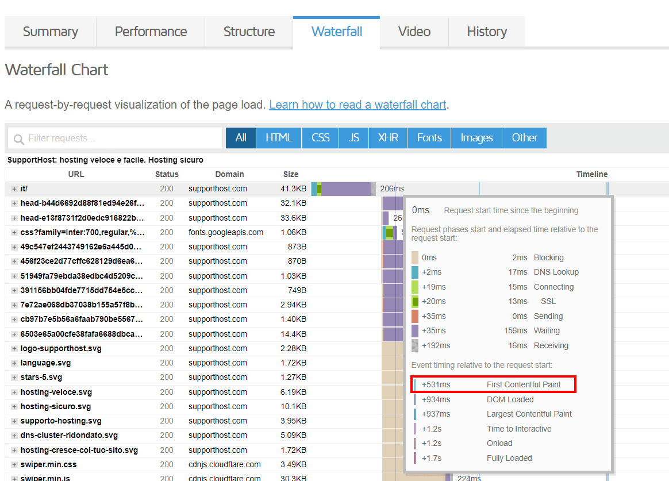Select the All requests filter
Screen dimensions: 669x481
click(x=240, y=138)
